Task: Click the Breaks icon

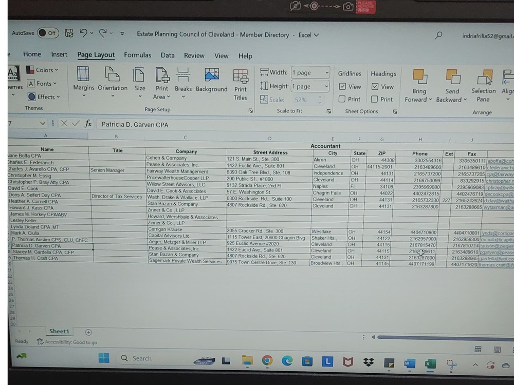Action: (x=183, y=75)
